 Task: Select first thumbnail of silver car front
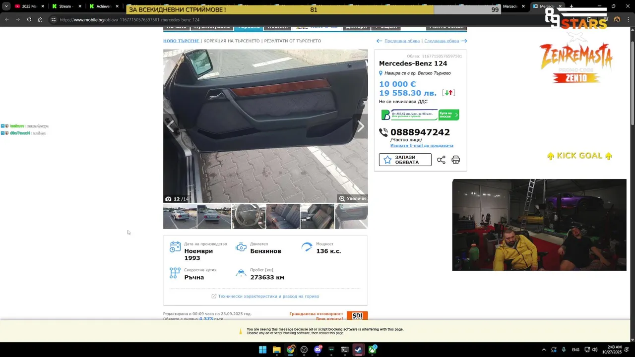(x=180, y=216)
